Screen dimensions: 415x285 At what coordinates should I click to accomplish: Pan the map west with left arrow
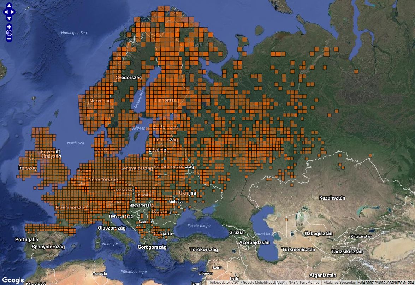click(5, 12)
